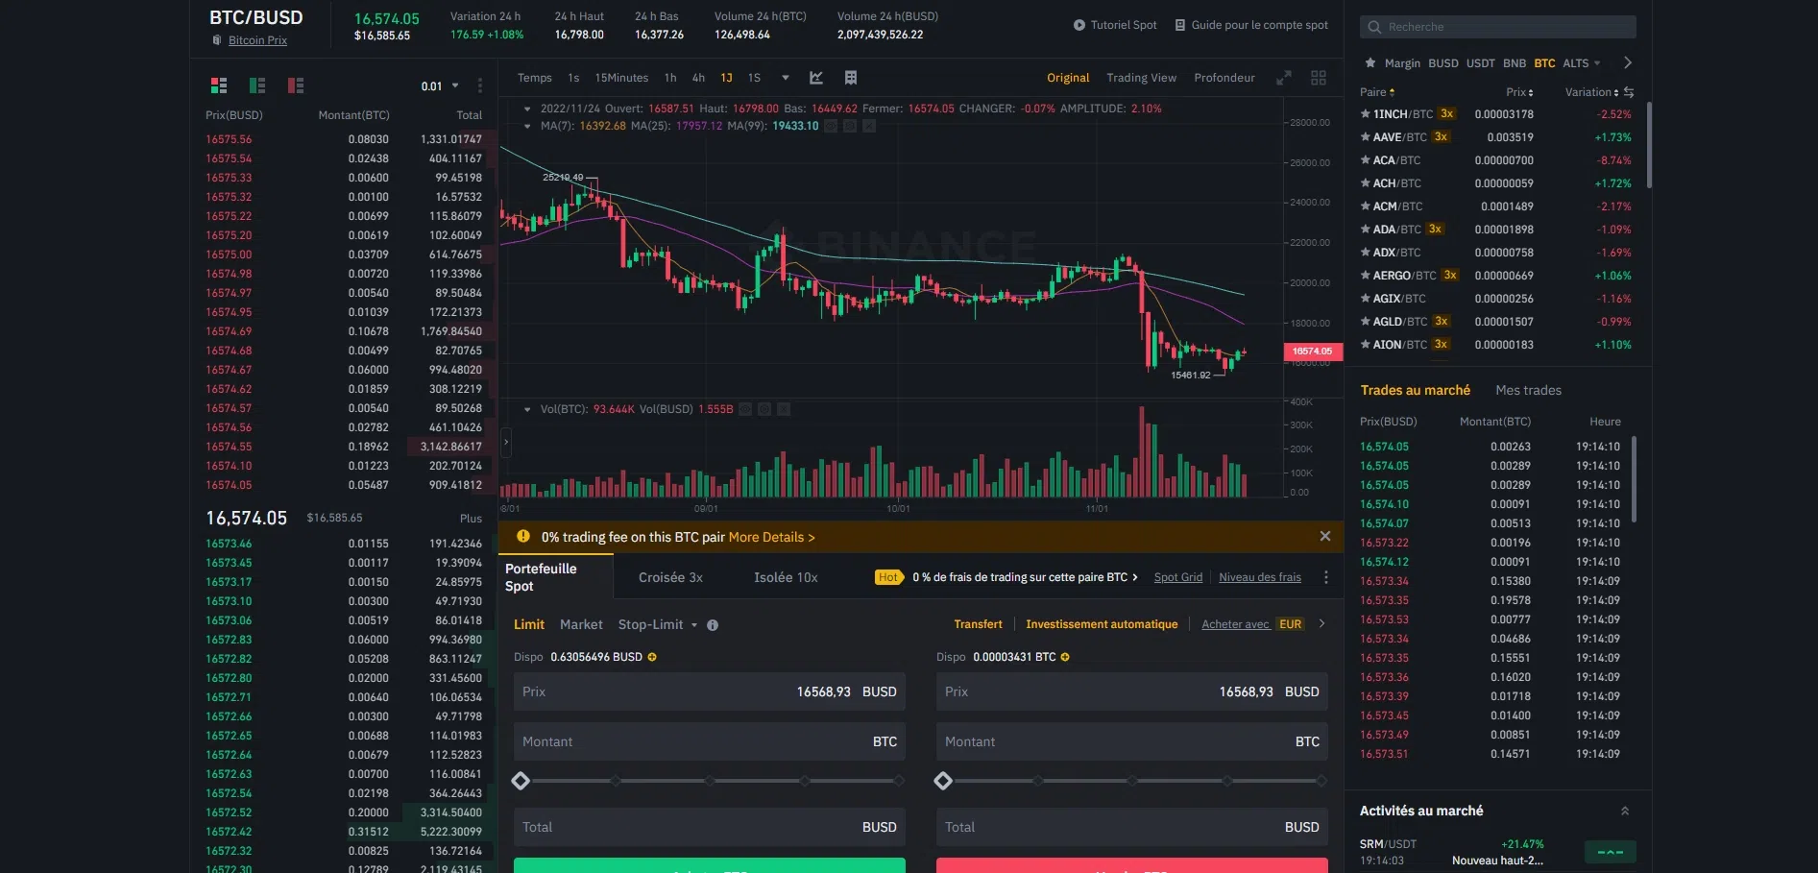Click the buy Montant BTC input field
The height and width of the screenshot is (873, 1818).
(x=710, y=741)
